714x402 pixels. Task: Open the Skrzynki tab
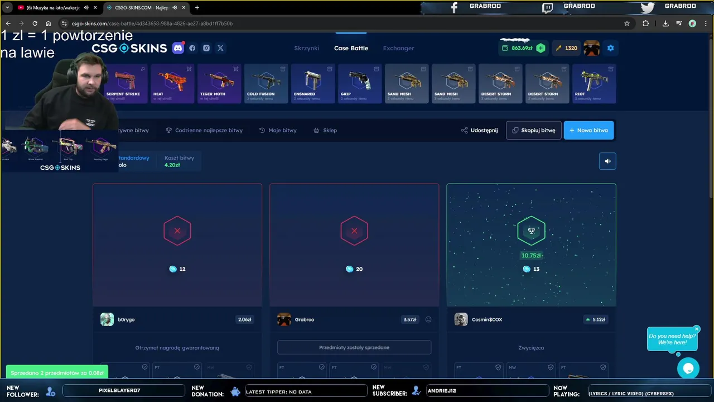pos(307,48)
